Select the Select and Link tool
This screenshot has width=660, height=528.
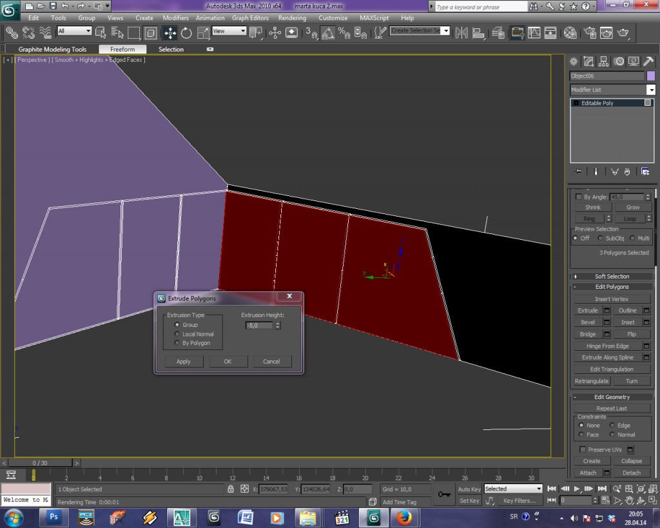point(12,32)
